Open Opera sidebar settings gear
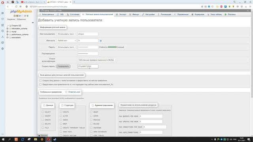The width and height of the screenshot is (253, 142). pos(3,49)
